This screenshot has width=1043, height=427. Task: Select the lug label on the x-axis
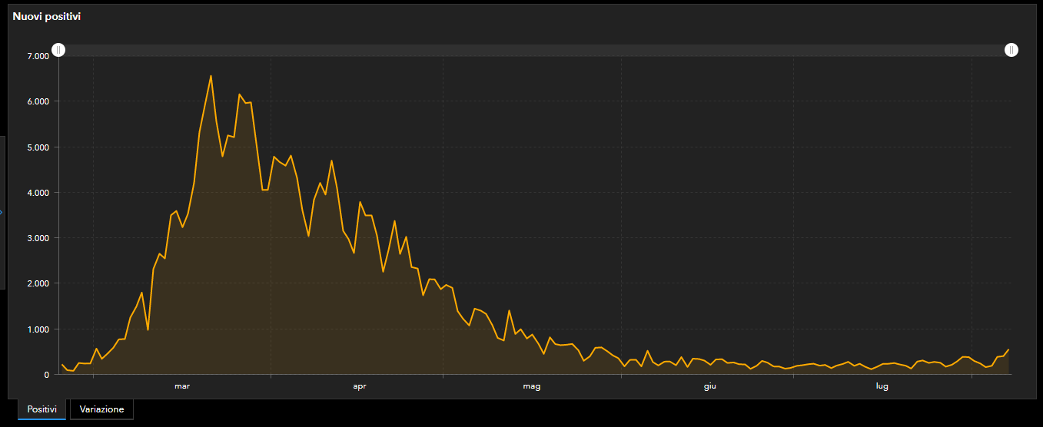(882, 386)
